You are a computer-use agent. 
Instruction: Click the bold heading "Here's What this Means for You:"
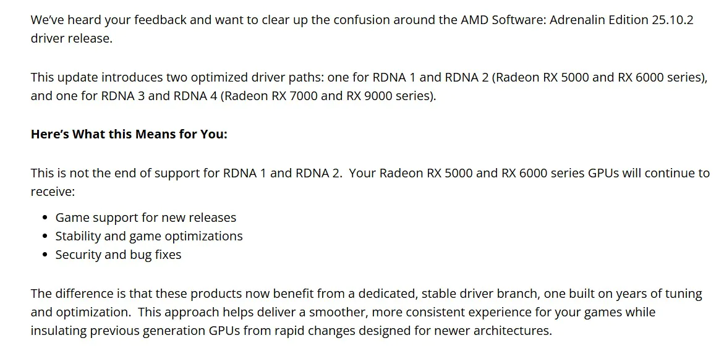click(129, 134)
